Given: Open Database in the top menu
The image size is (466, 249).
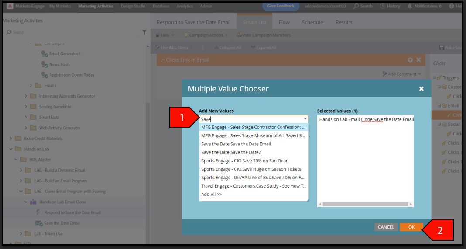Looking at the screenshot, I should tap(161, 6).
